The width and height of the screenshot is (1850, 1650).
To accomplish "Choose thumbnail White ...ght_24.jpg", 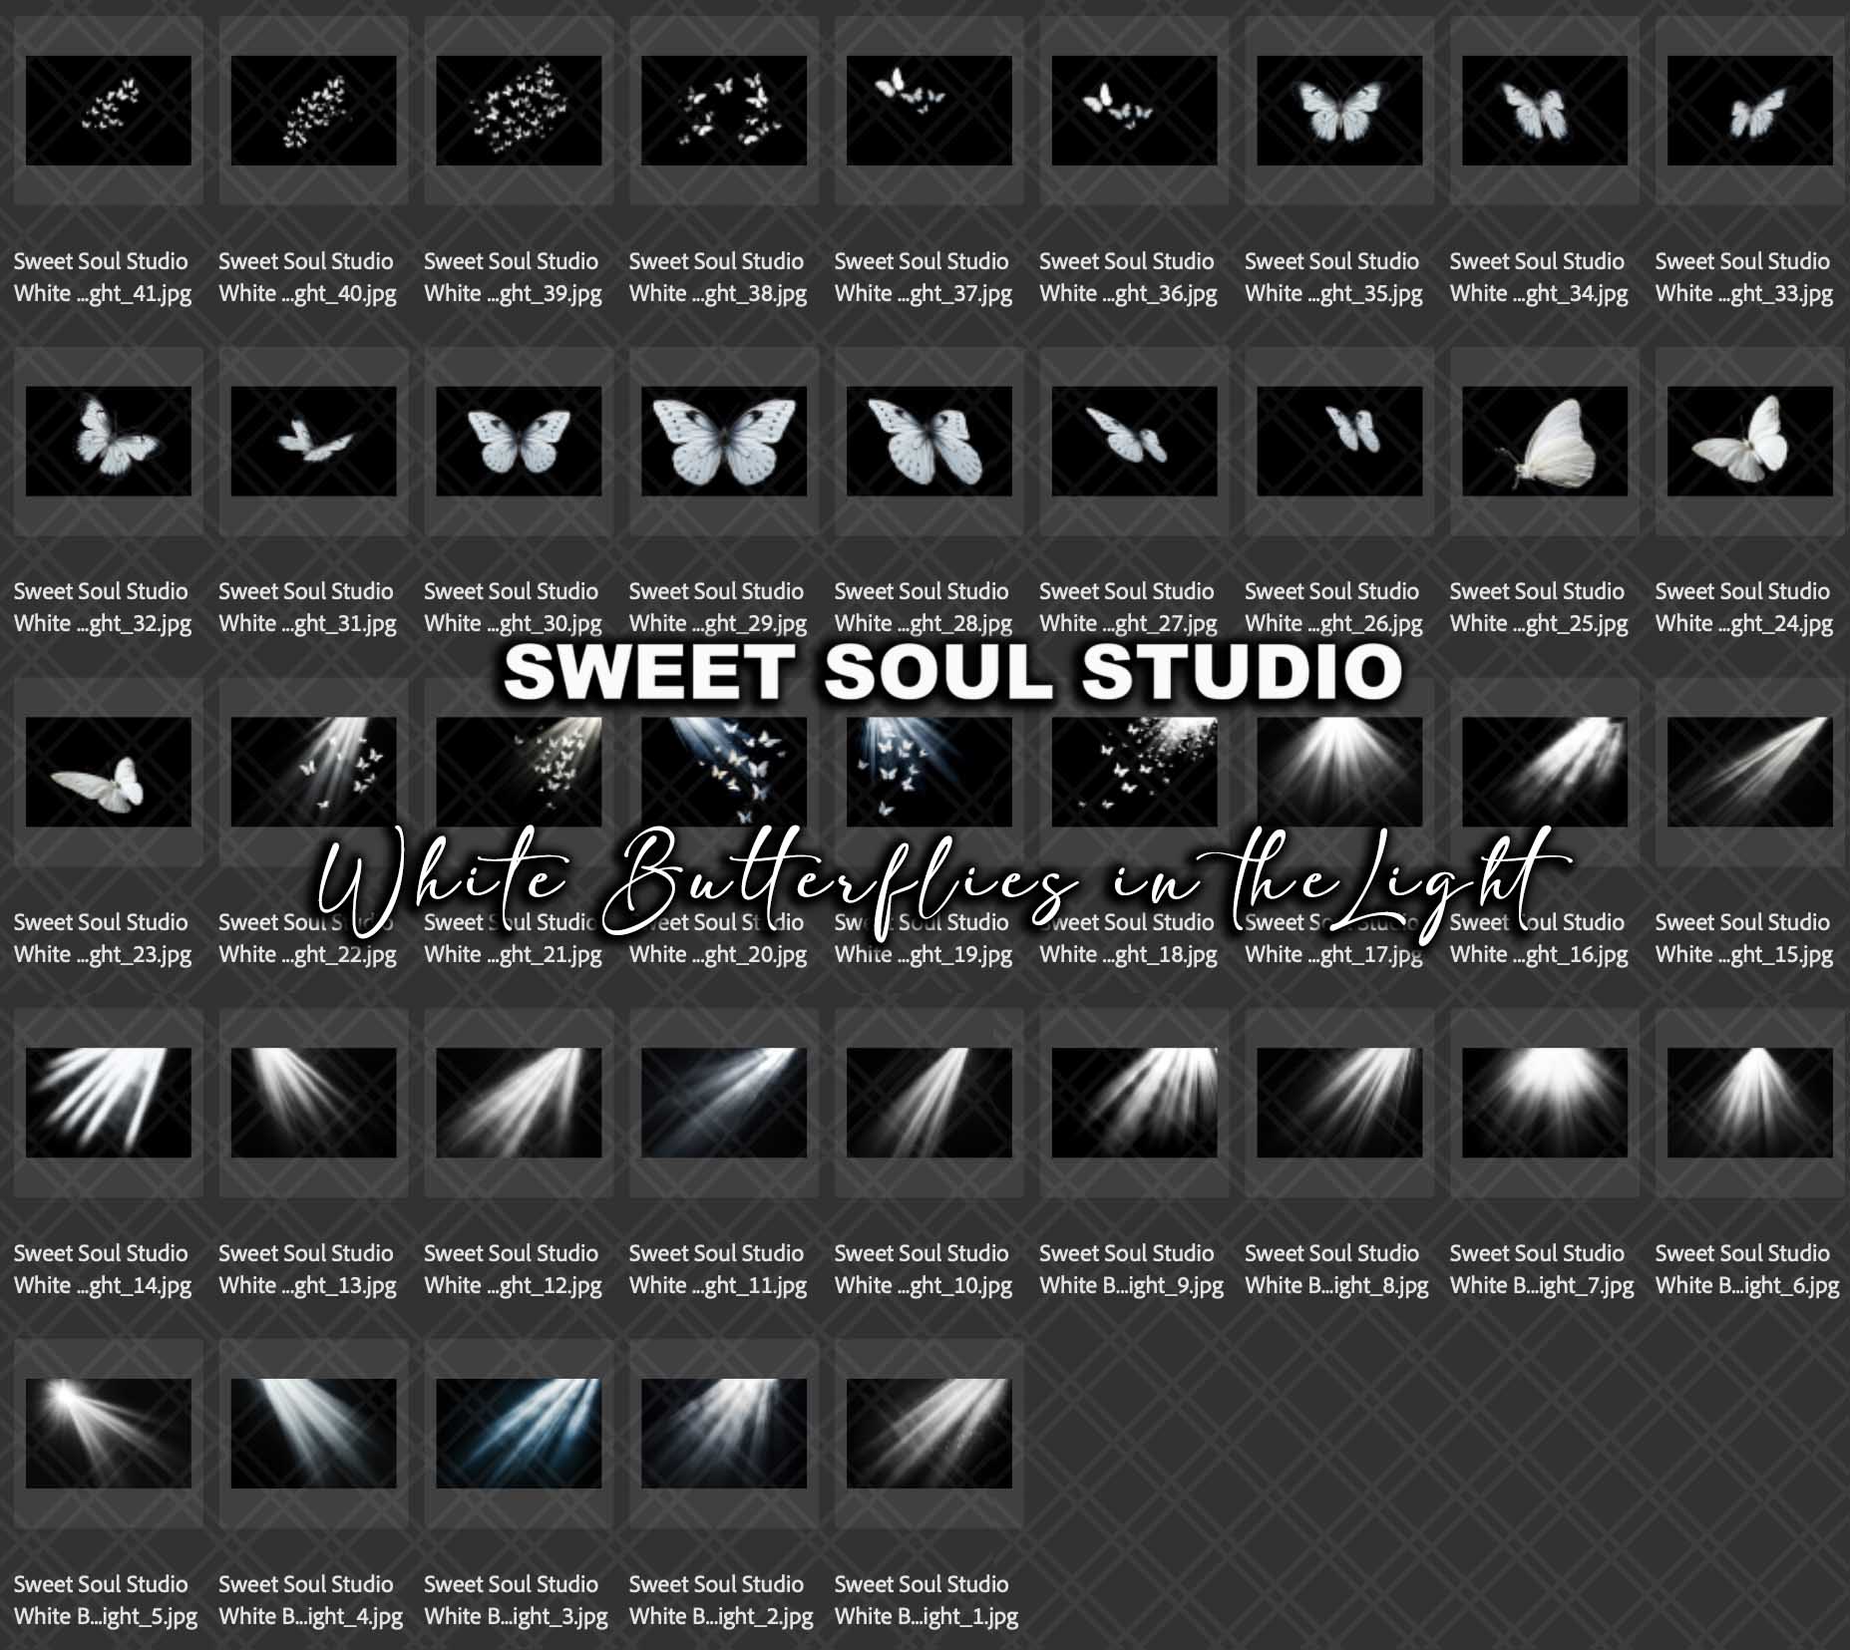I will pyautogui.click(x=1750, y=442).
